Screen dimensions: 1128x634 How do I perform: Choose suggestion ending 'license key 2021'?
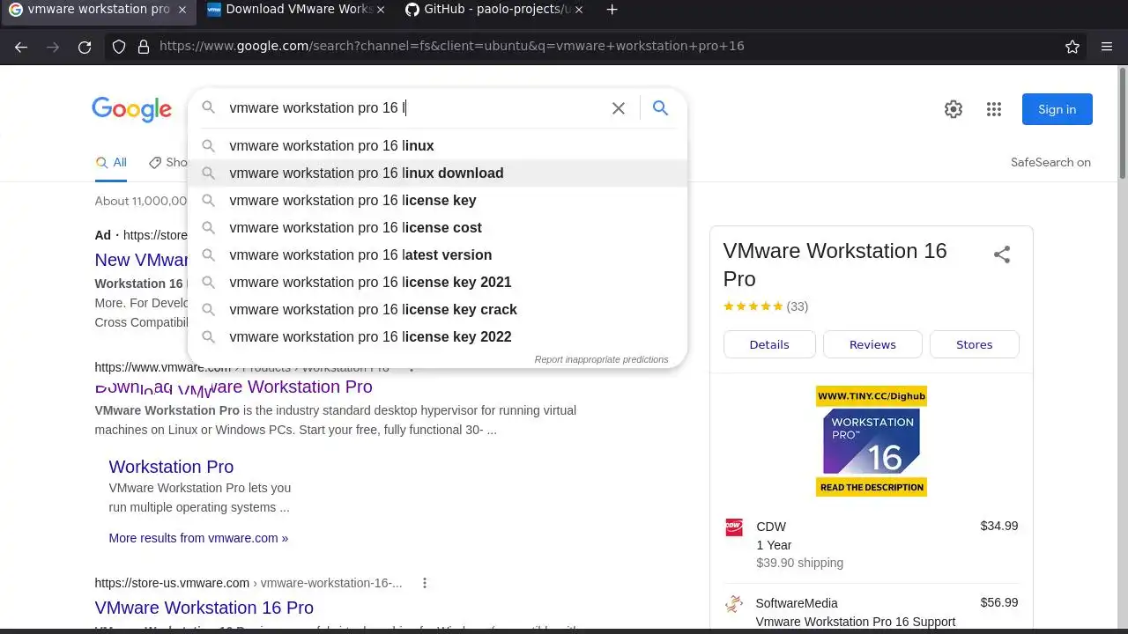[437, 283]
